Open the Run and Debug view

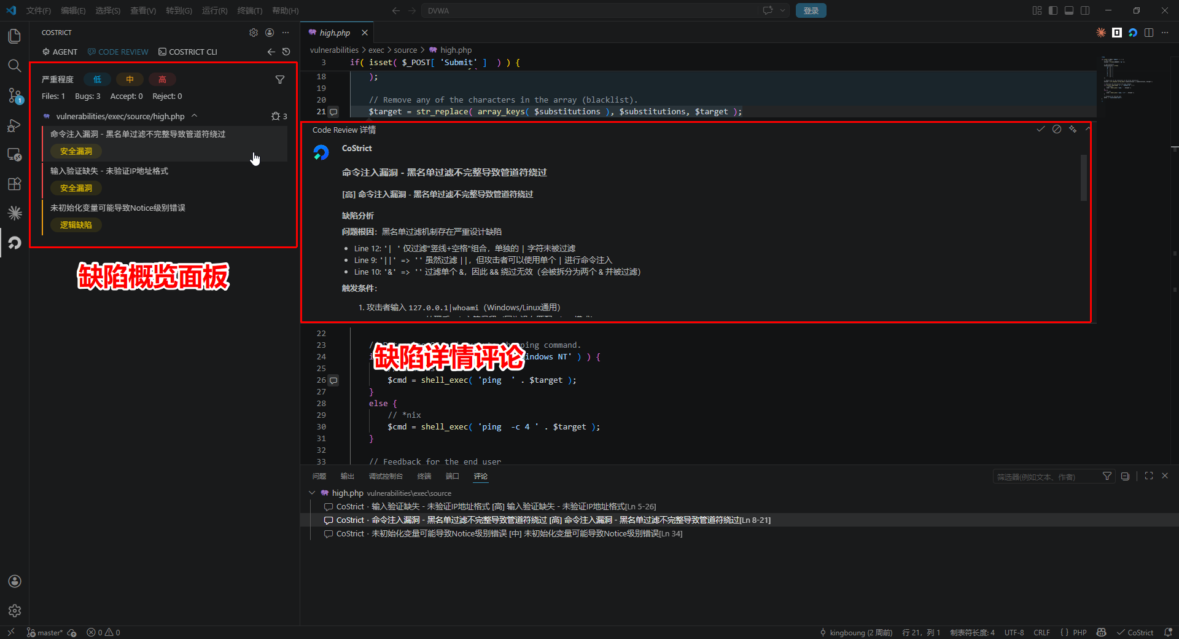[x=15, y=125]
